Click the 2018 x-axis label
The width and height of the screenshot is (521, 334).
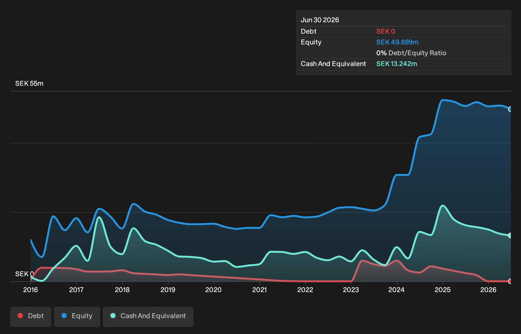pyautogui.click(x=122, y=290)
